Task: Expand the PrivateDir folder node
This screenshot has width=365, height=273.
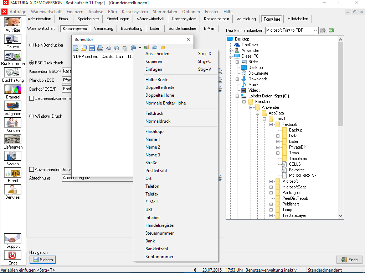Action: click(278, 147)
